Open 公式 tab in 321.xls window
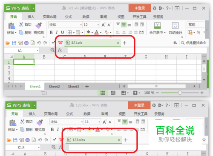The image size is (213, 156). tap(68, 17)
